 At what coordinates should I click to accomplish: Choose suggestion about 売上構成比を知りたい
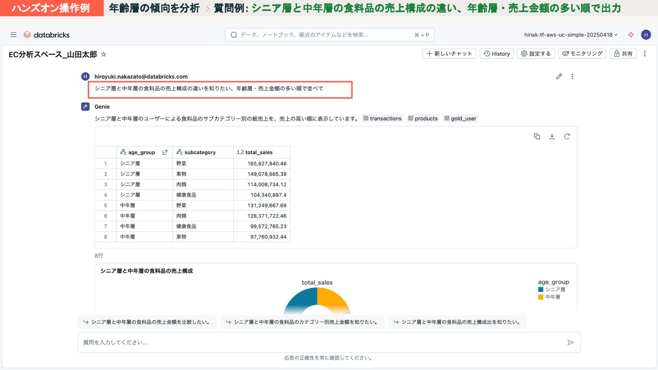point(457,322)
